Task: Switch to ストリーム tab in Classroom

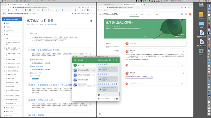Action: 134,14
